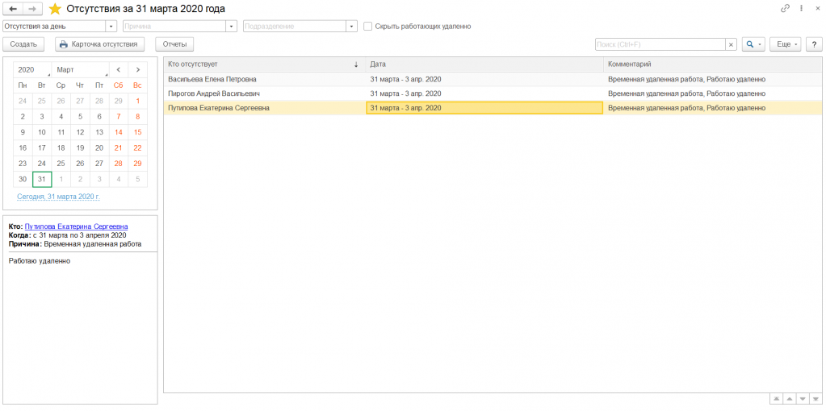
Task: Clear the search field with X
Action: [x=730, y=44]
